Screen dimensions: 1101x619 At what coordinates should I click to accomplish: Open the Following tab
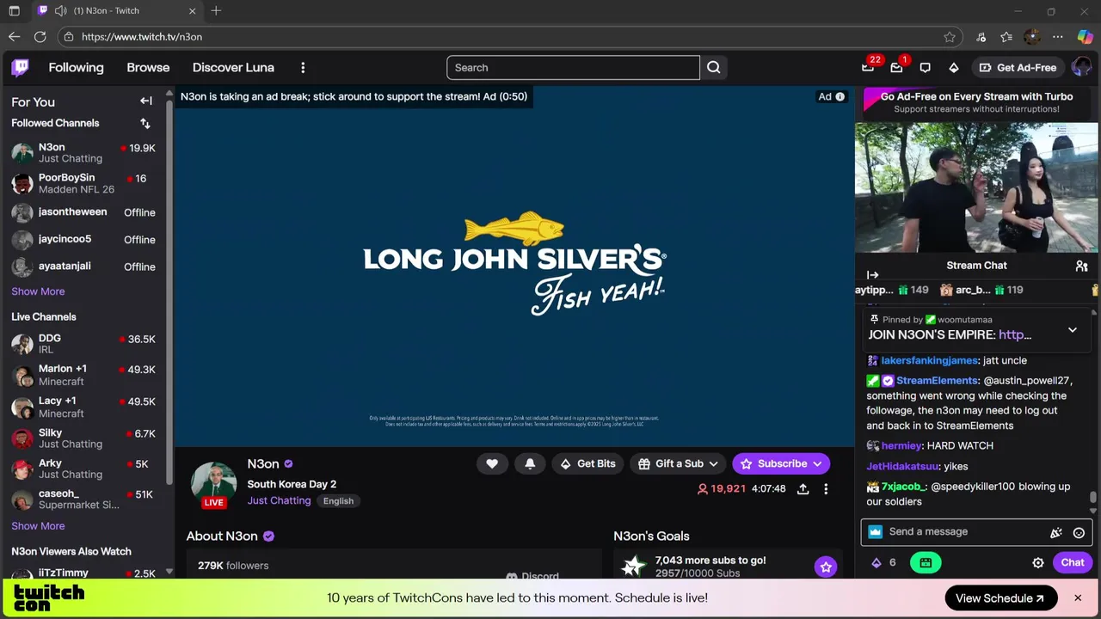76,68
